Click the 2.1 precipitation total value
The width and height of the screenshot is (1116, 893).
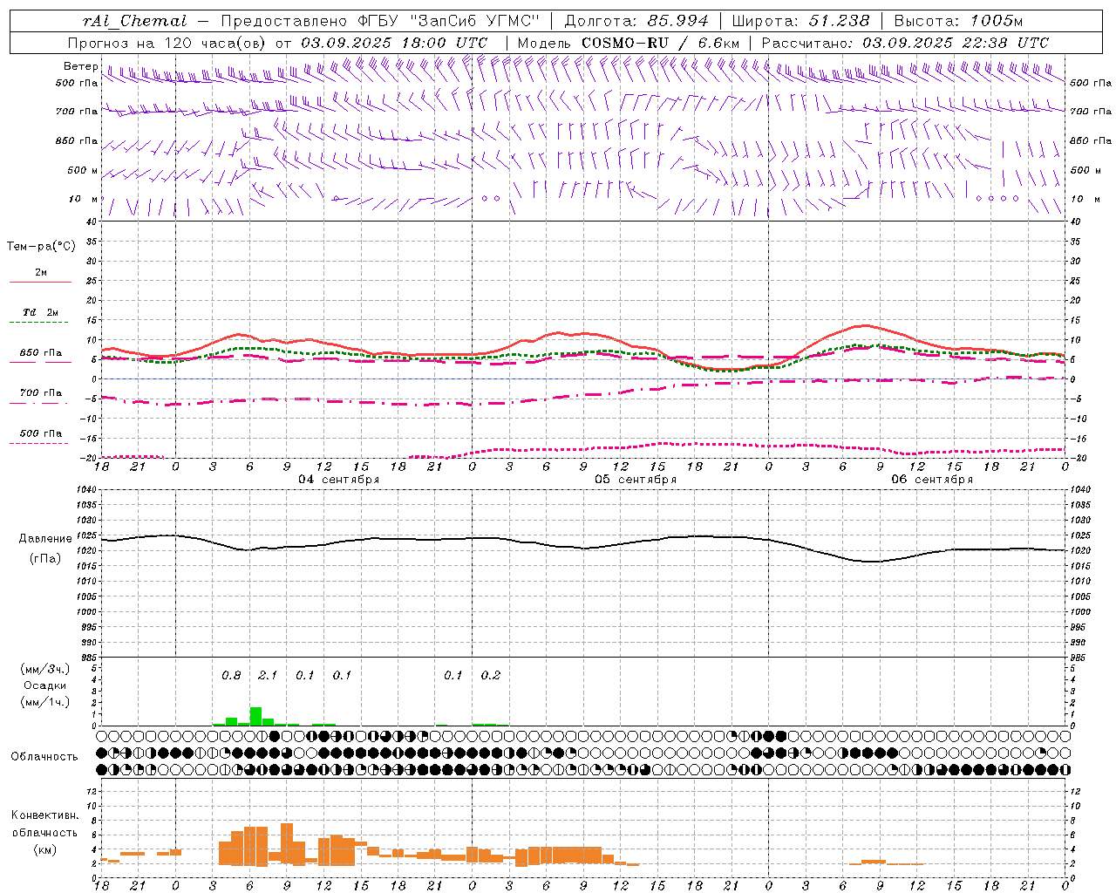268,676
